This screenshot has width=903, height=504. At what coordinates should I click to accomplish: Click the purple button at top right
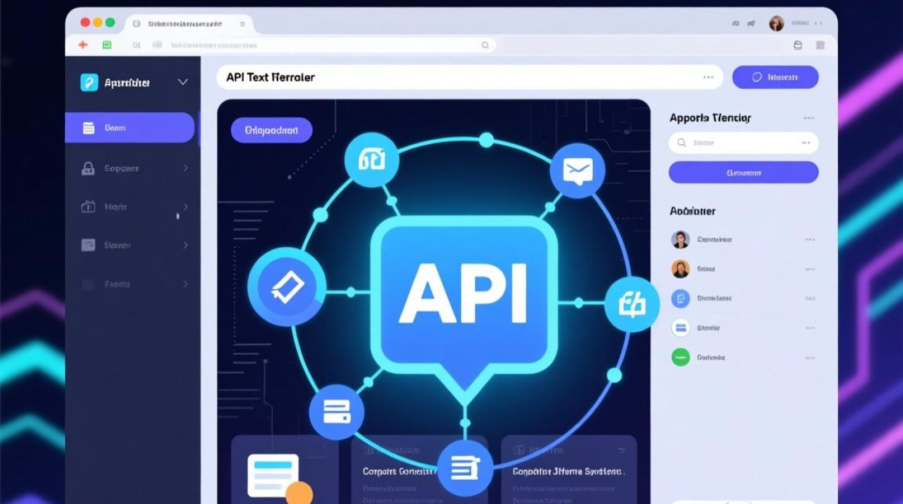click(775, 77)
